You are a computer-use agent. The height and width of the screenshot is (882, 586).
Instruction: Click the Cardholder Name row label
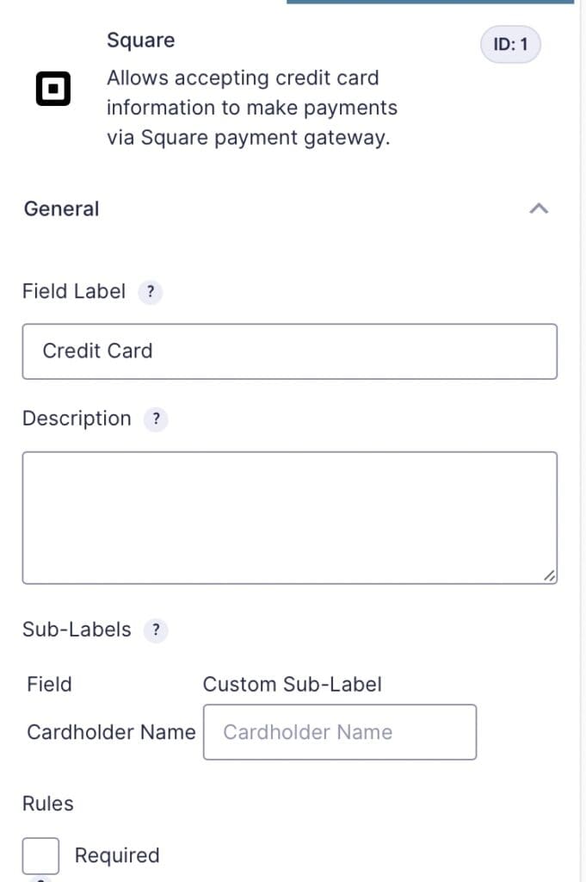[111, 732]
